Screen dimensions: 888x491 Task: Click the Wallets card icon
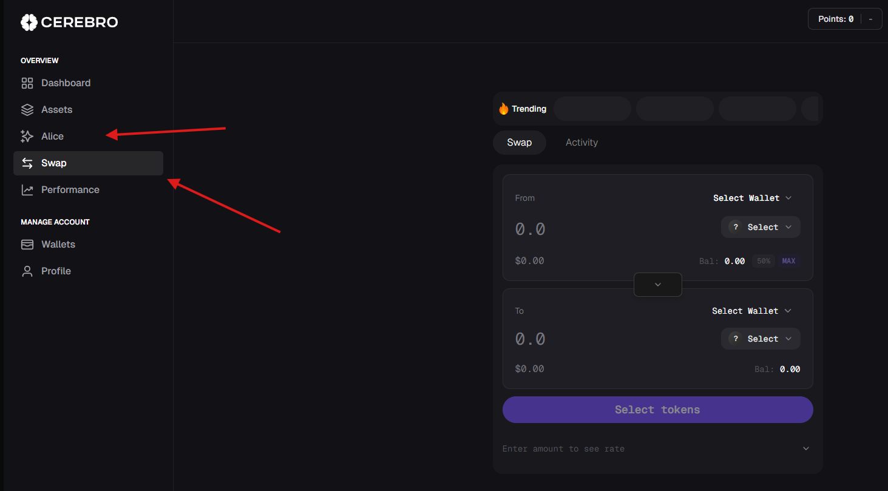(27, 245)
